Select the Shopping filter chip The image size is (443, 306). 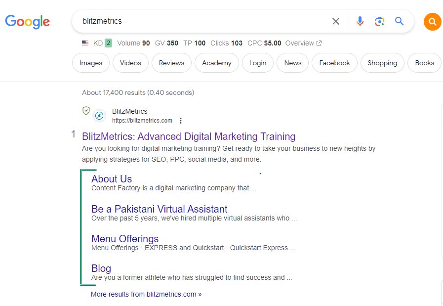click(x=382, y=63)
